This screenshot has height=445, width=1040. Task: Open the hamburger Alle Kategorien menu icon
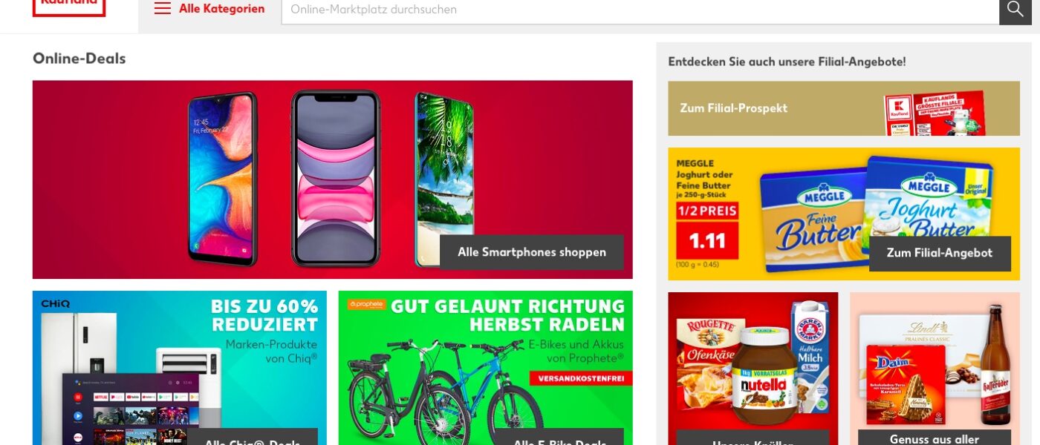point(162,9)
